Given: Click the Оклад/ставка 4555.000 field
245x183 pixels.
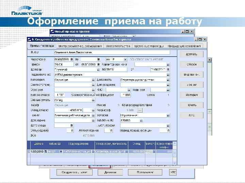Looking at the screenshot, I should click(68, 110).
